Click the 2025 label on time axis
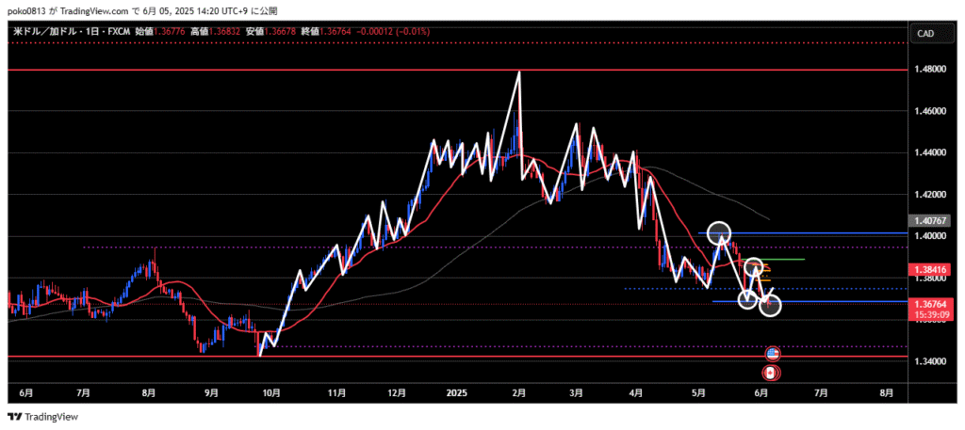965x430 pixels. [x=458, y=391]
